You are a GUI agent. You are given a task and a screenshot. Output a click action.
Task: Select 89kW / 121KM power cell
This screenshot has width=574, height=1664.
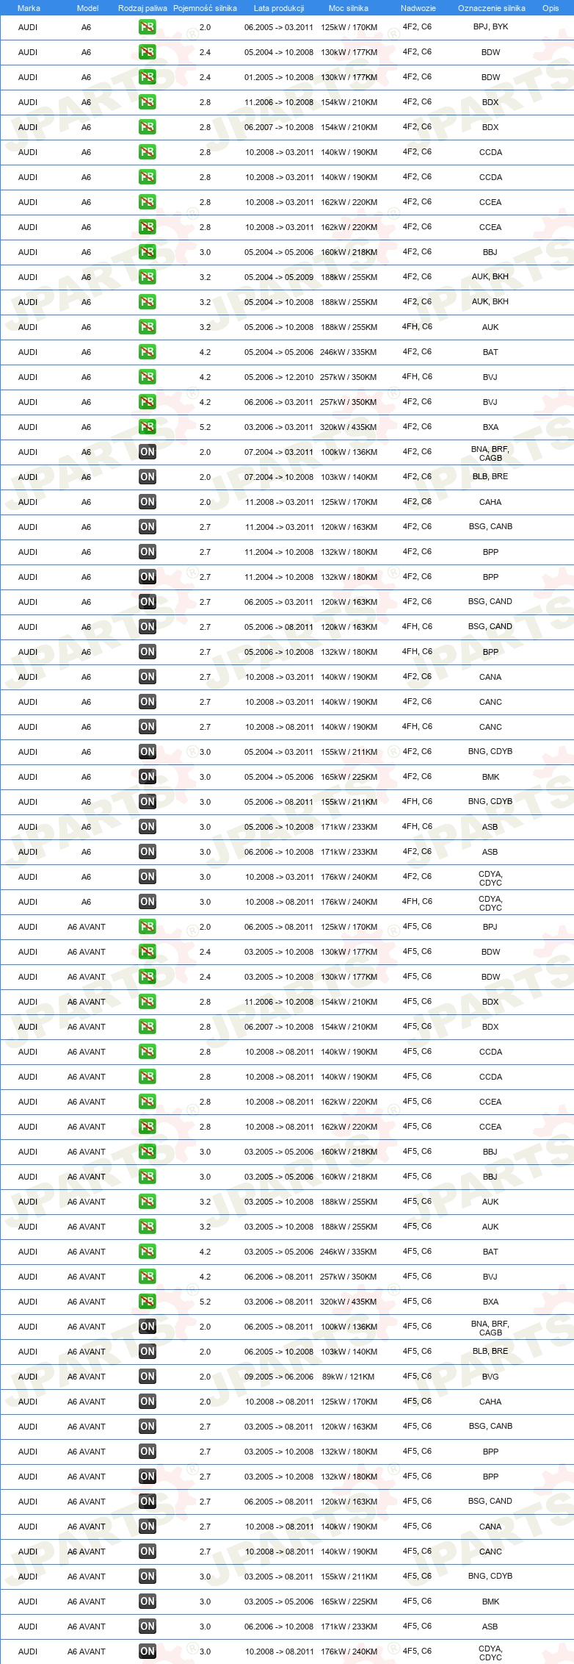coord(349,1377)
